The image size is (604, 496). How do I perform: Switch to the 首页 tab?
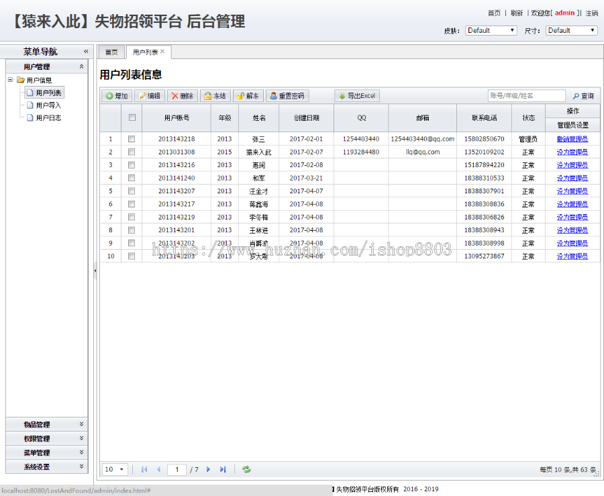pos(111,52)
